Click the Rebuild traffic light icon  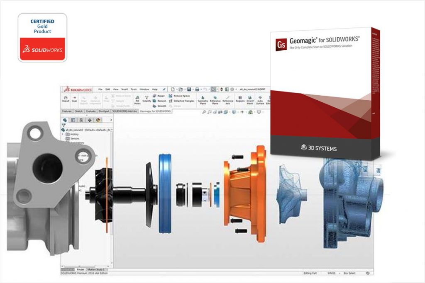(x=222, y=89)
